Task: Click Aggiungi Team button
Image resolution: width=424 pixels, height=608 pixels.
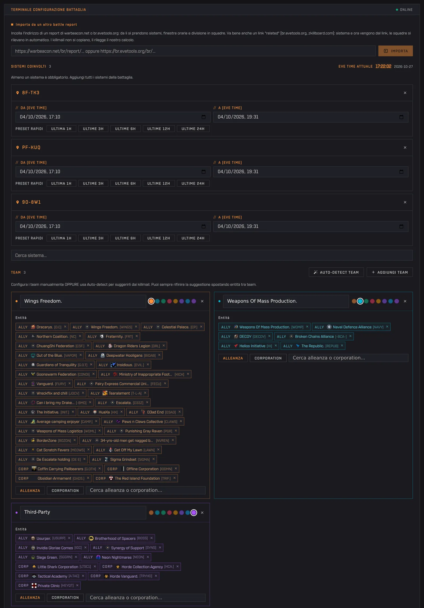Action: (x=390, y=272)
